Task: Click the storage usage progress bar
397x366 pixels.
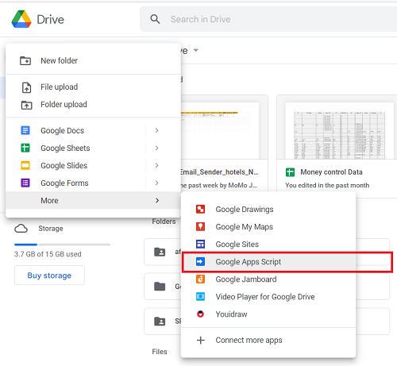Action: click(62, 245)
